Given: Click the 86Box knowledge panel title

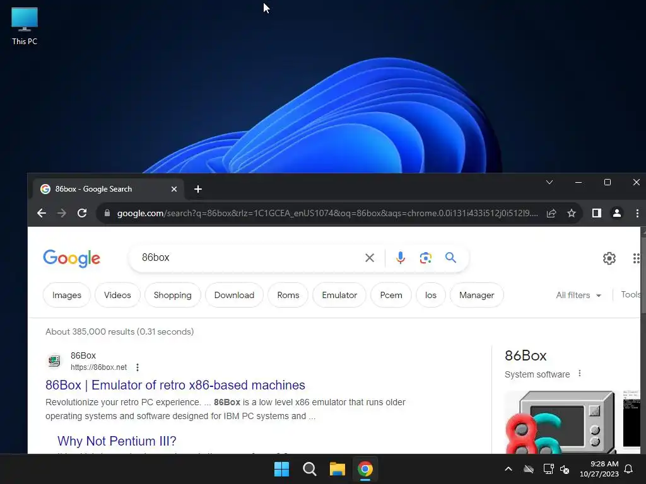Looking at the screenshot, I should click(526, 355).
